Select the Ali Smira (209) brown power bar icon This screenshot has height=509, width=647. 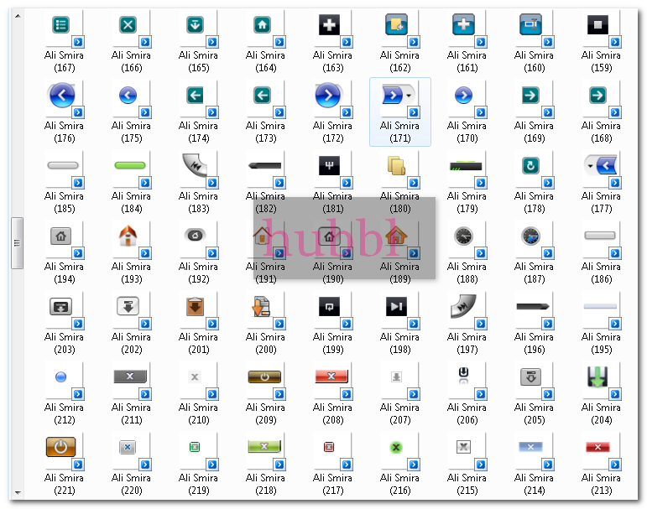[x=264, y=377]
